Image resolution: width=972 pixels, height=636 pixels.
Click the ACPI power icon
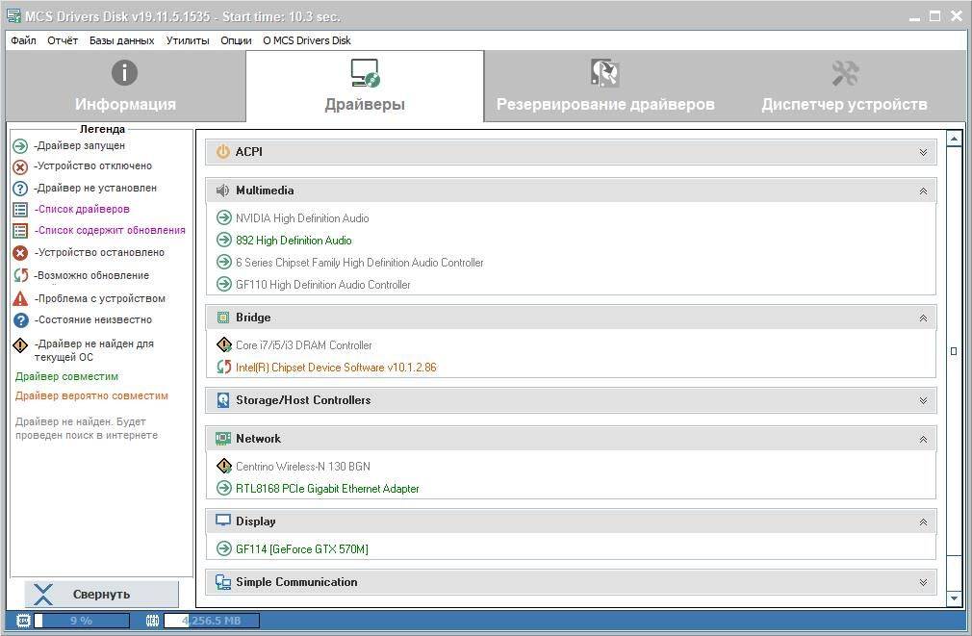pyautogui.click(x=222, y=152)
